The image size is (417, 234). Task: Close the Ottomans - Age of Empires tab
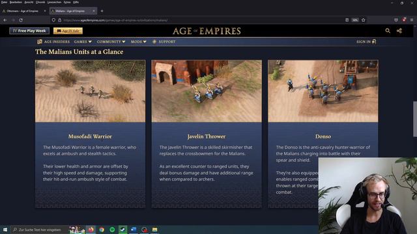tap(45, 11)
